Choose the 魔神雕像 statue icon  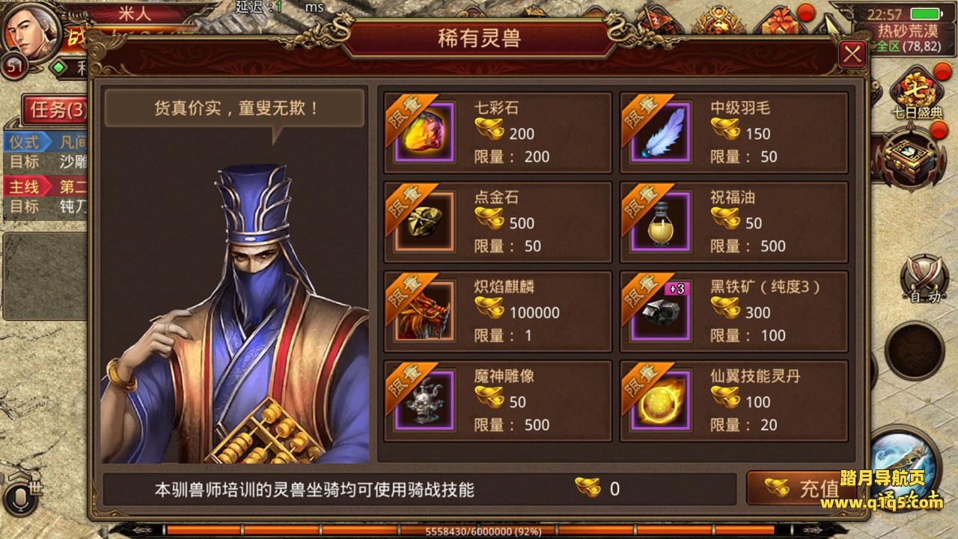pyautogui.click(x=424, y=401)
